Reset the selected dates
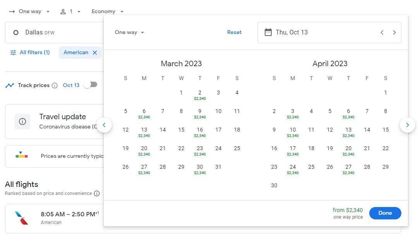Viewport: 418px width, 243px height. [x=234, y=33]
